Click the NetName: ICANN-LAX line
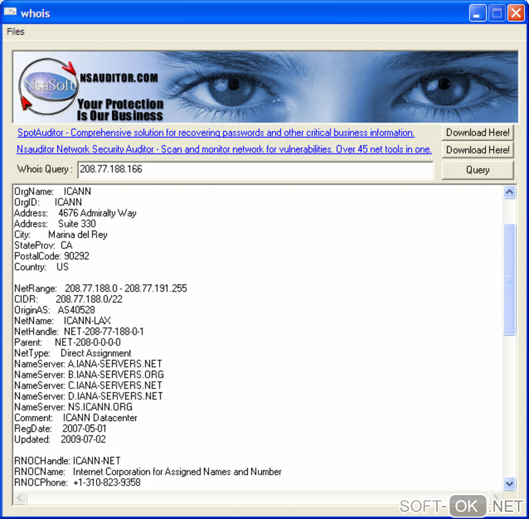 (62, 321)
